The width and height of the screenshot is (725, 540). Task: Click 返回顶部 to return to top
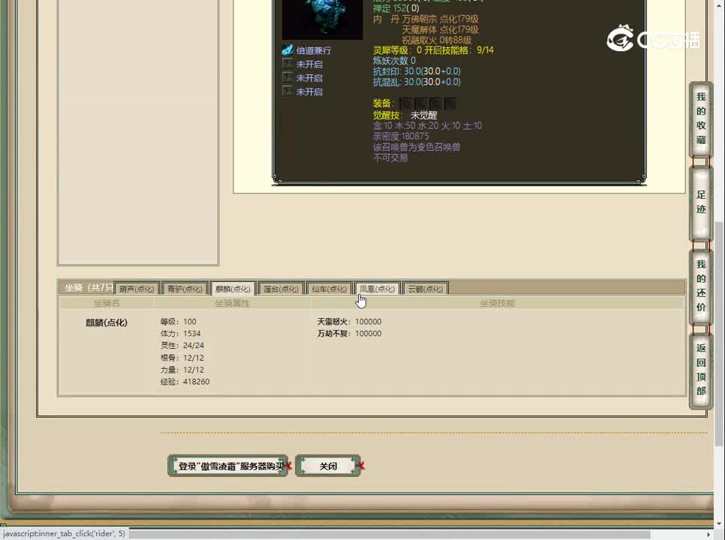pos(701,370)
